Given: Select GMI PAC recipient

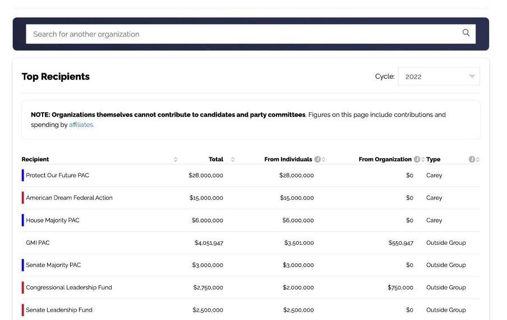Looking at the screenshot, I should click(x=38, y=243).
